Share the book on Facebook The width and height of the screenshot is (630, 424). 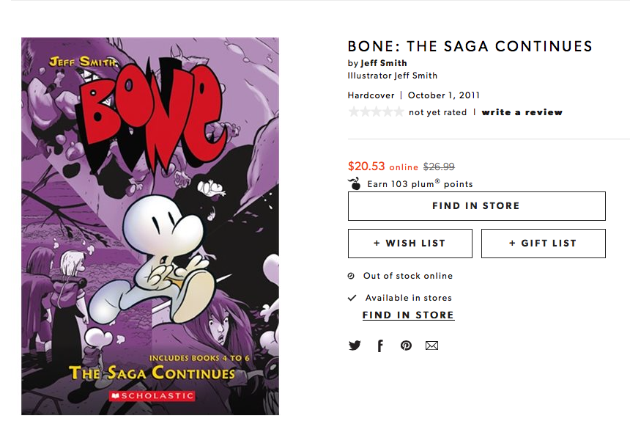click(x=380, y=346)
